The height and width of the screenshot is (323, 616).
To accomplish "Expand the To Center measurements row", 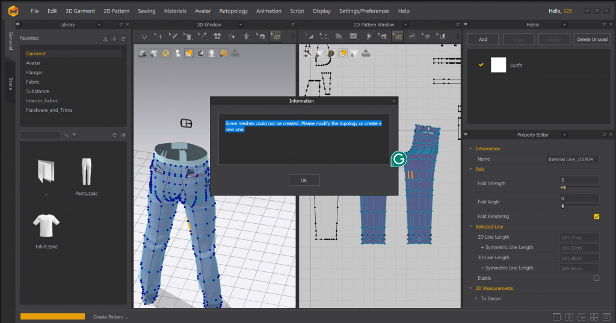I will [x=476, y=298].
